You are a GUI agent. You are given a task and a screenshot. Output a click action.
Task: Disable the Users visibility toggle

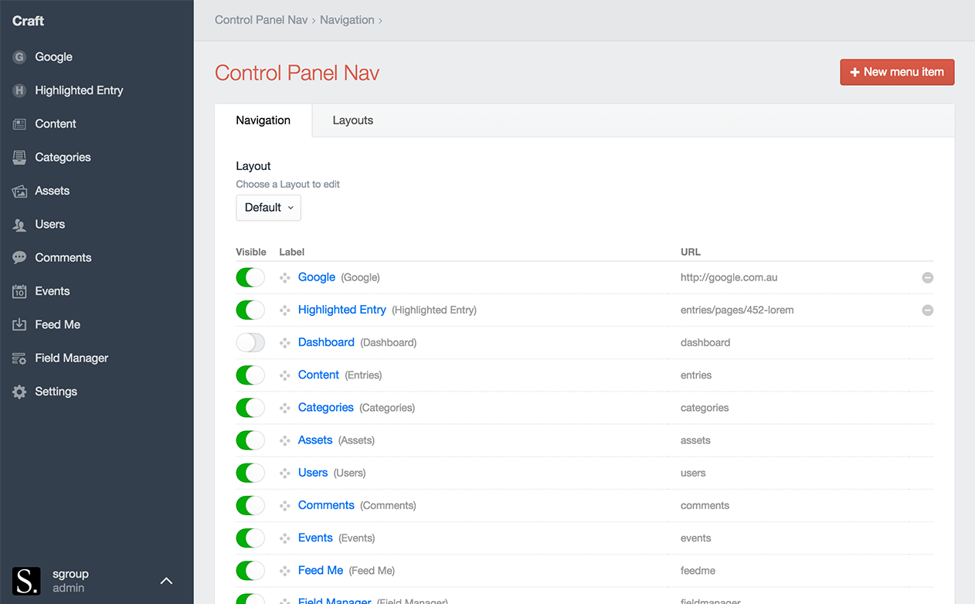coord(250,473)
